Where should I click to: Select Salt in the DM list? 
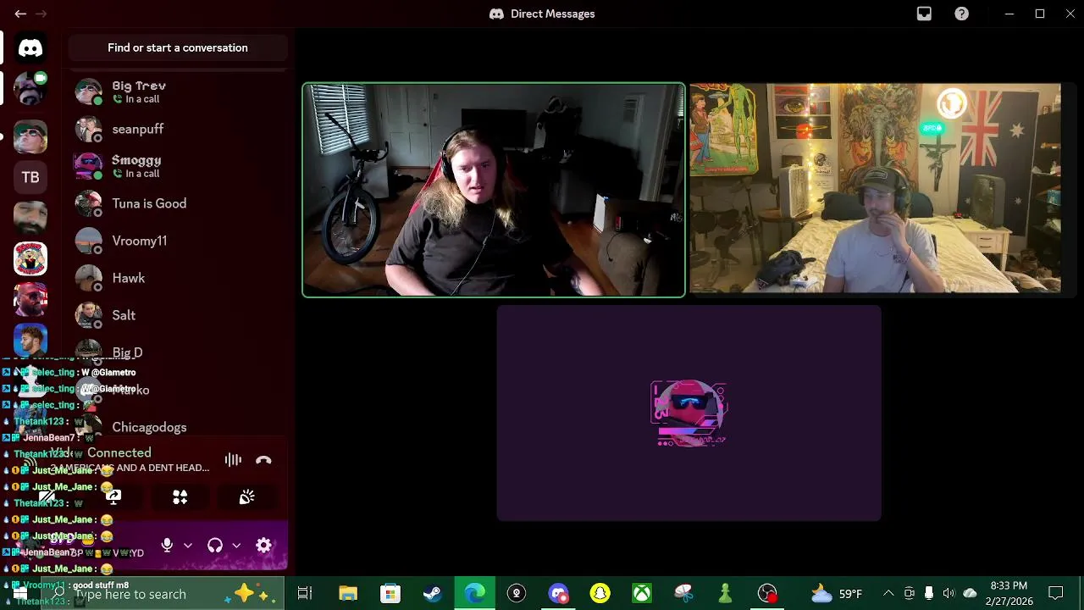pyautogui.click(x=178, y=315)
